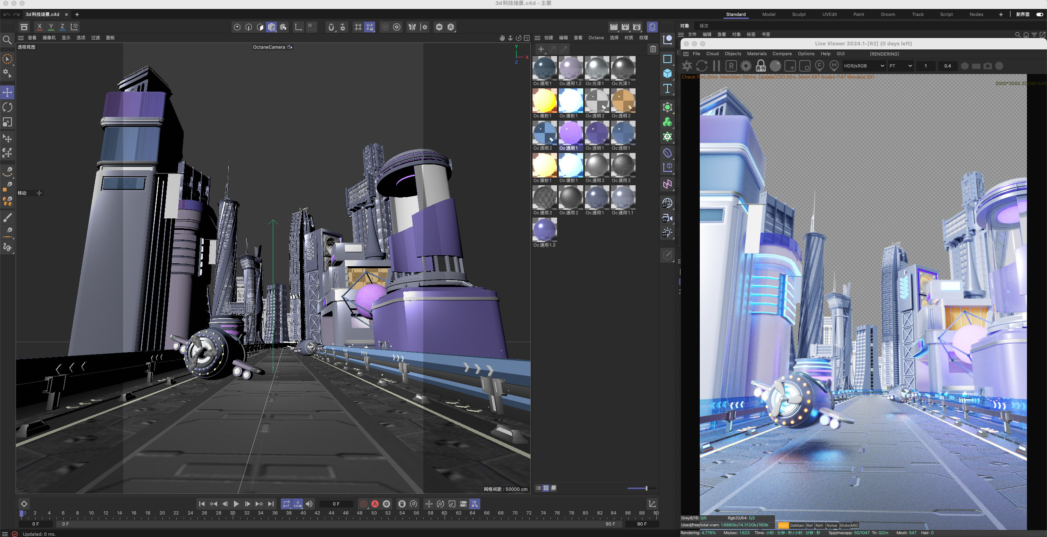Click the 新界面 button at top right
This screenshot has height=537, width=1047.
tap(1022, 14)
